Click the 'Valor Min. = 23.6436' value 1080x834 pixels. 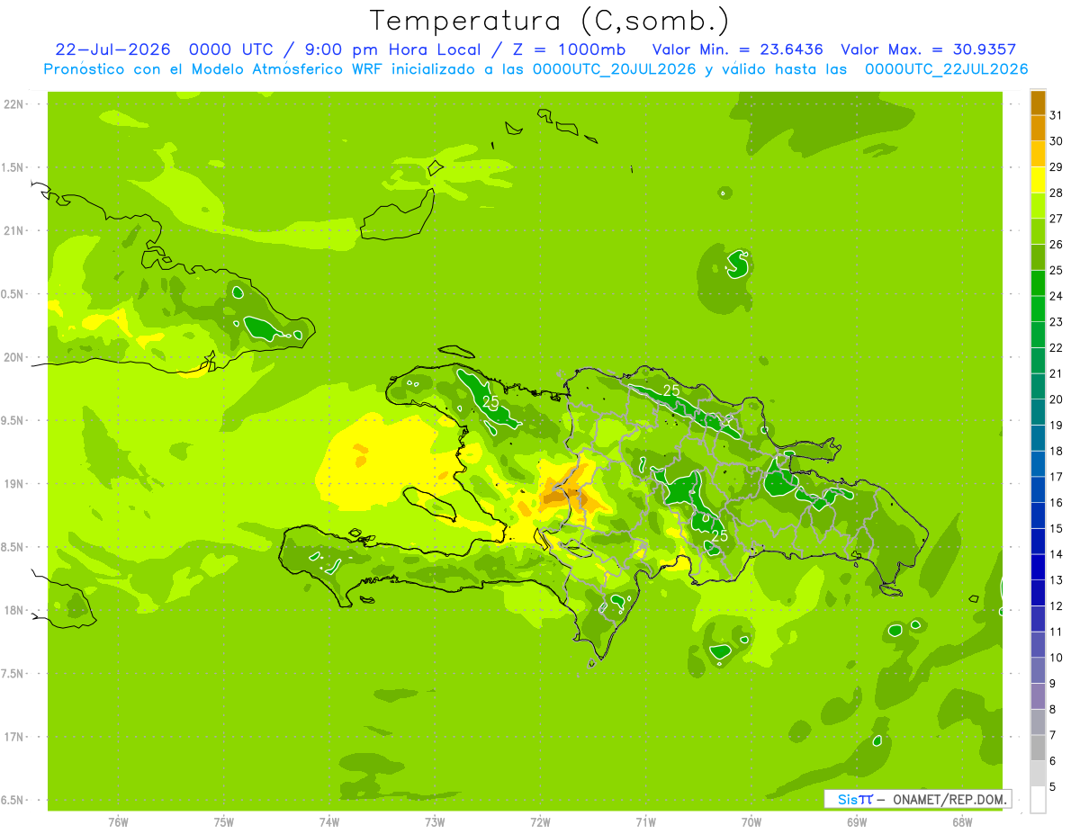[x=738, y=49]
